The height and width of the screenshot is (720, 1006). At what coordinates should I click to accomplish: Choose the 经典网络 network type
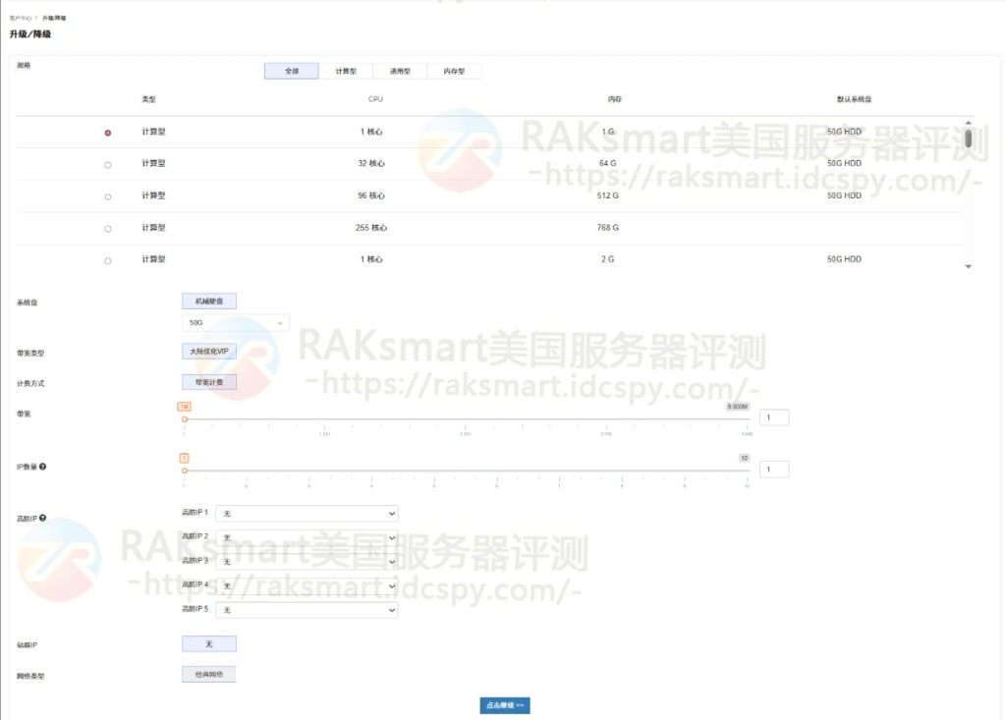[209, 675]
